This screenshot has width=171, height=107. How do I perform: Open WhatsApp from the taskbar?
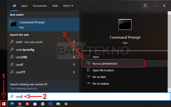(43, 104)
